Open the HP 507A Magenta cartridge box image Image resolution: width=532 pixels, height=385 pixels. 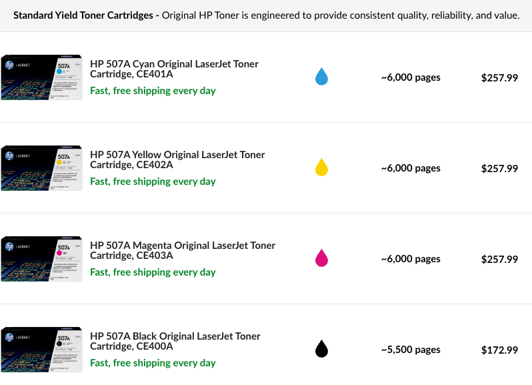[41, 259]
